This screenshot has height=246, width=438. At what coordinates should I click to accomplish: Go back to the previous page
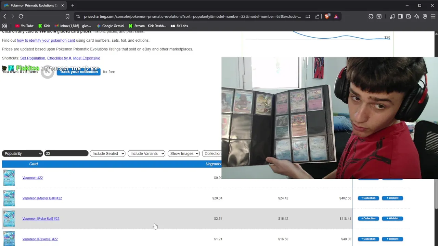[5, 16]
